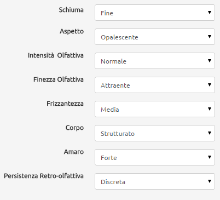Open the Corpo dropdown showing Strutturato
The height and width of the screenshot is (200, 220).
tap(155, 133)
